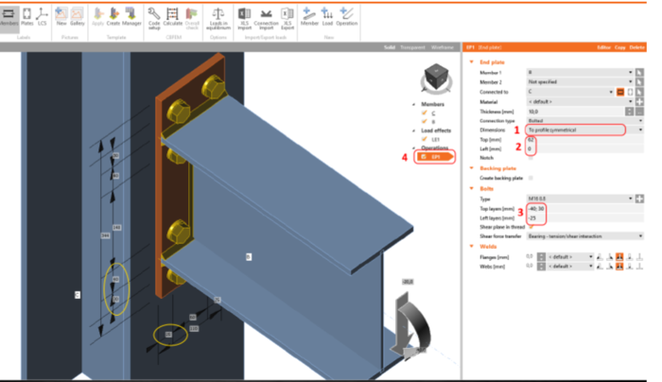662x382 pixels.
Task: Open the pictures Gallery
Action: click(x=78, y=17)
